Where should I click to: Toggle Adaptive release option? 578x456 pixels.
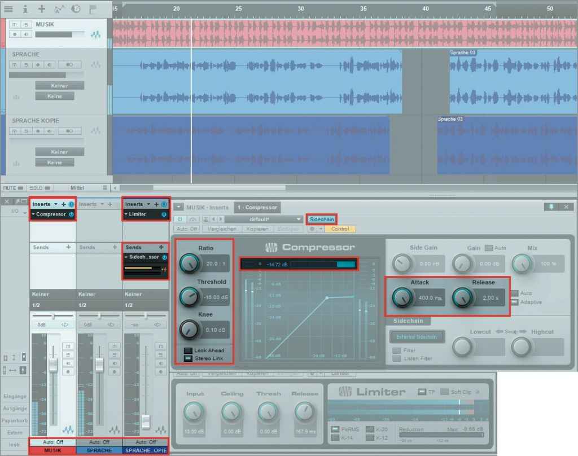coord(515,302)
